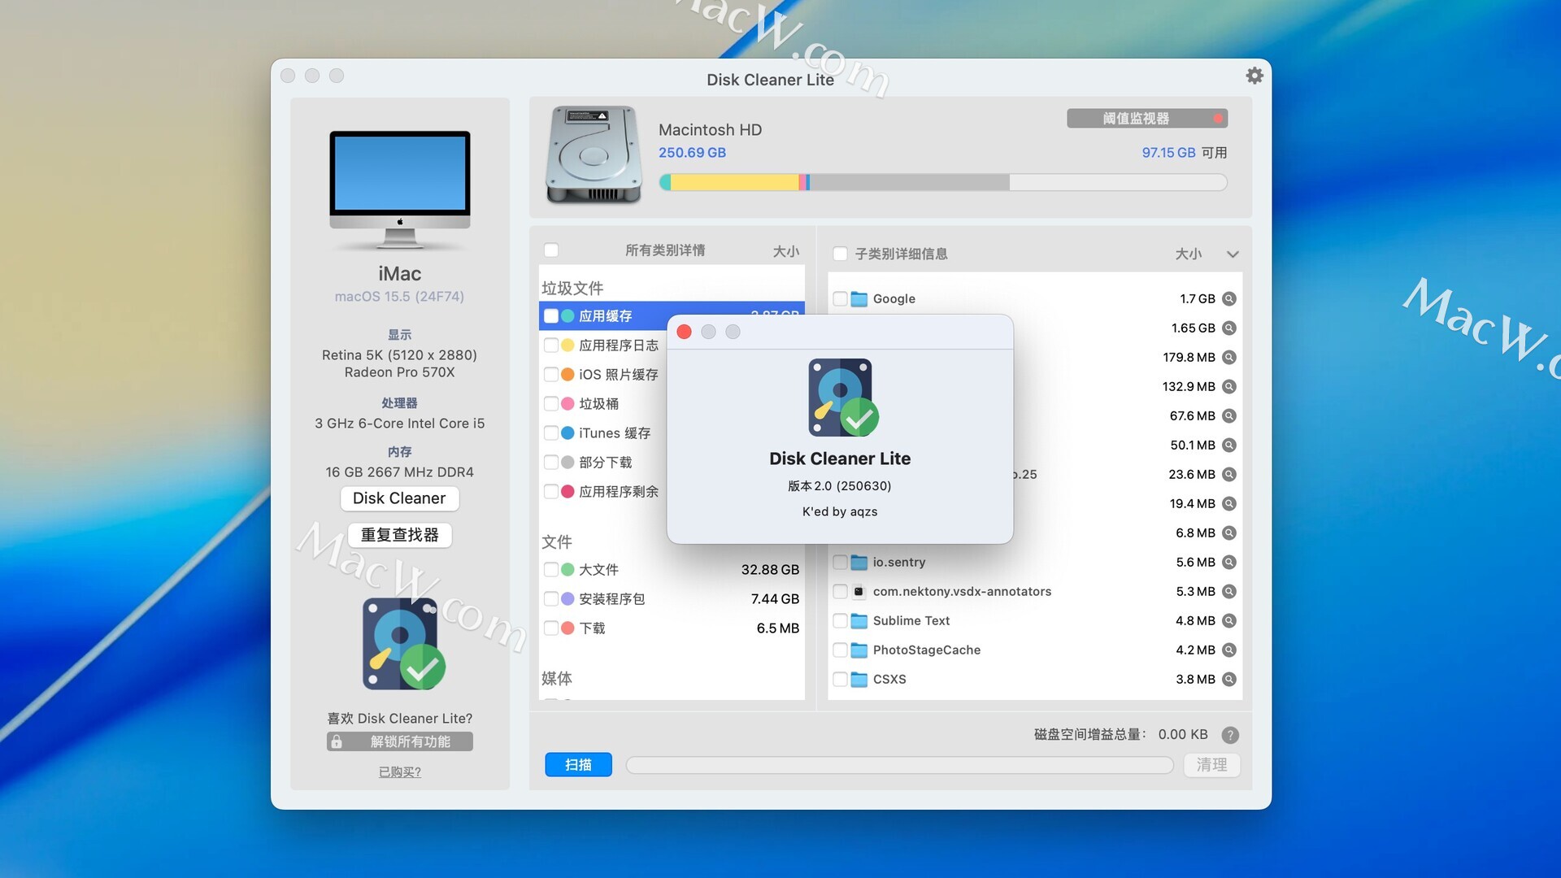Click the PhotoStageCache folder icon

859,650
